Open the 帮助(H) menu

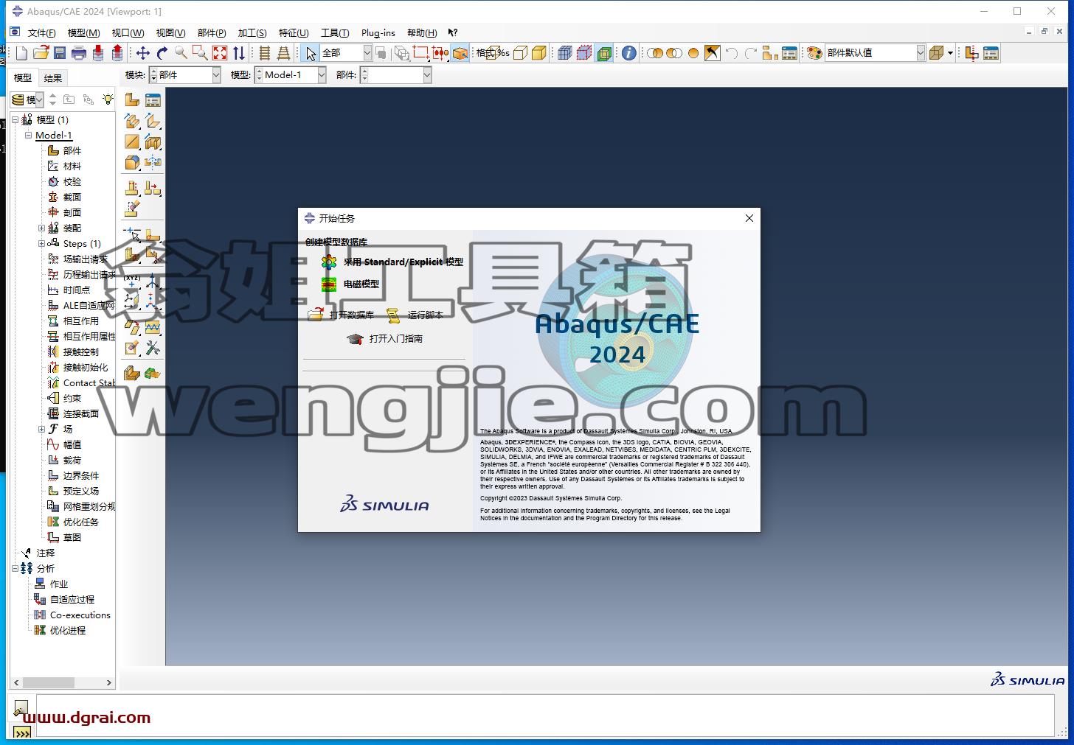click(x=422, y=32)
